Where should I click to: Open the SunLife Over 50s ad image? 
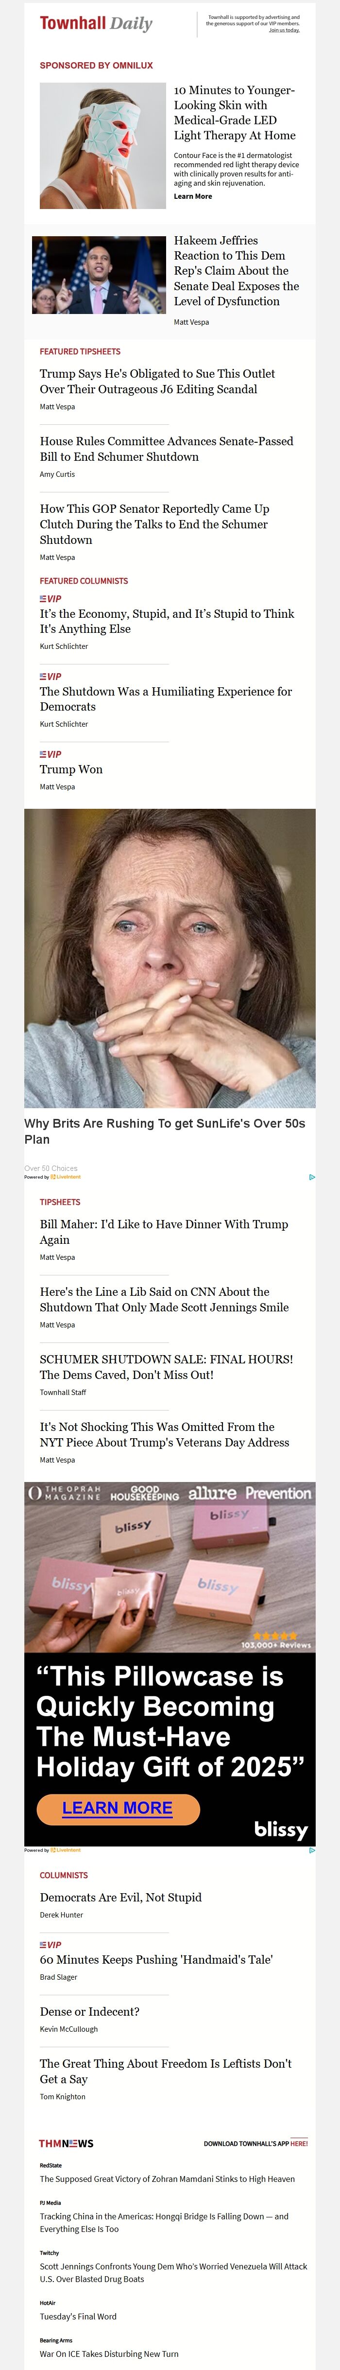click(170, 958)
